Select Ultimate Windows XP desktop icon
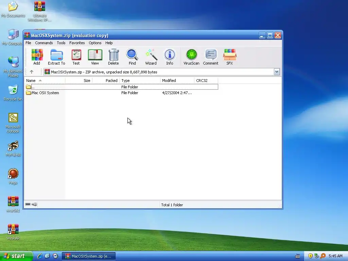 click(x=39, y=11)
